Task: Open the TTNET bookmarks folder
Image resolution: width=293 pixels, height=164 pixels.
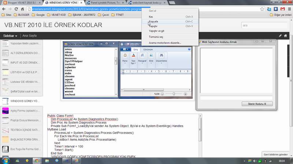Action: (x=118, y=15)
